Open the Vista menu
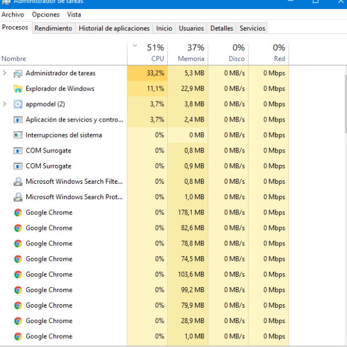 pyautogui.click(x=74, y=15)
